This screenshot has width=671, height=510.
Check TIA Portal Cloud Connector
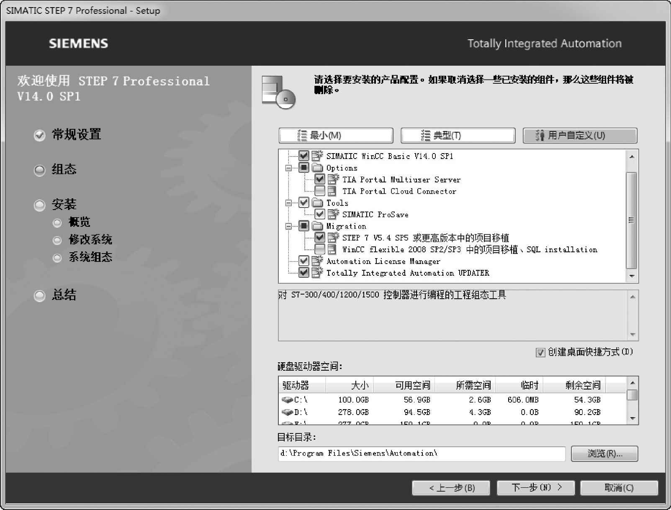click(x=320, y=191)
